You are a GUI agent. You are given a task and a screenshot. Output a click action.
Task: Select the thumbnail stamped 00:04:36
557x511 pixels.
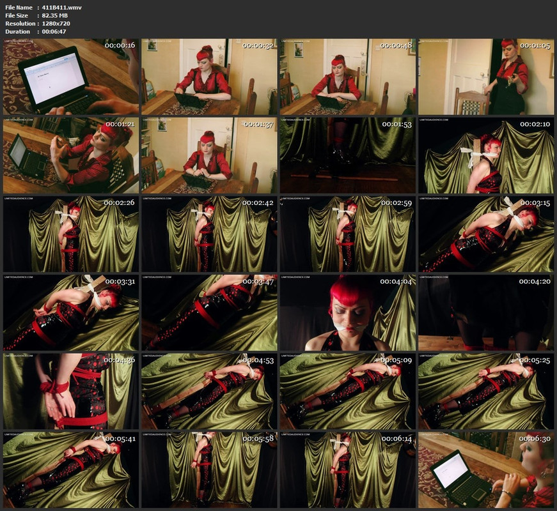coord(71,392)
